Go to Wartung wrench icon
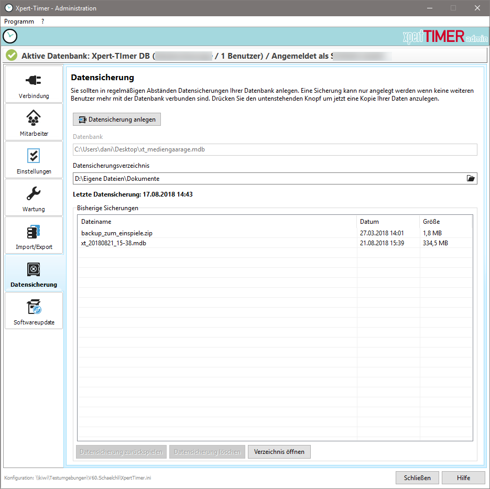The height and width of the screenshot is (489, 490). click(34, 194)
